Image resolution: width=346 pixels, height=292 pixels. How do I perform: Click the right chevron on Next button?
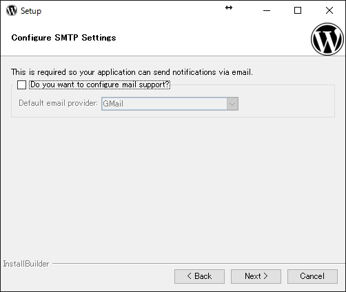pos(265,276)
